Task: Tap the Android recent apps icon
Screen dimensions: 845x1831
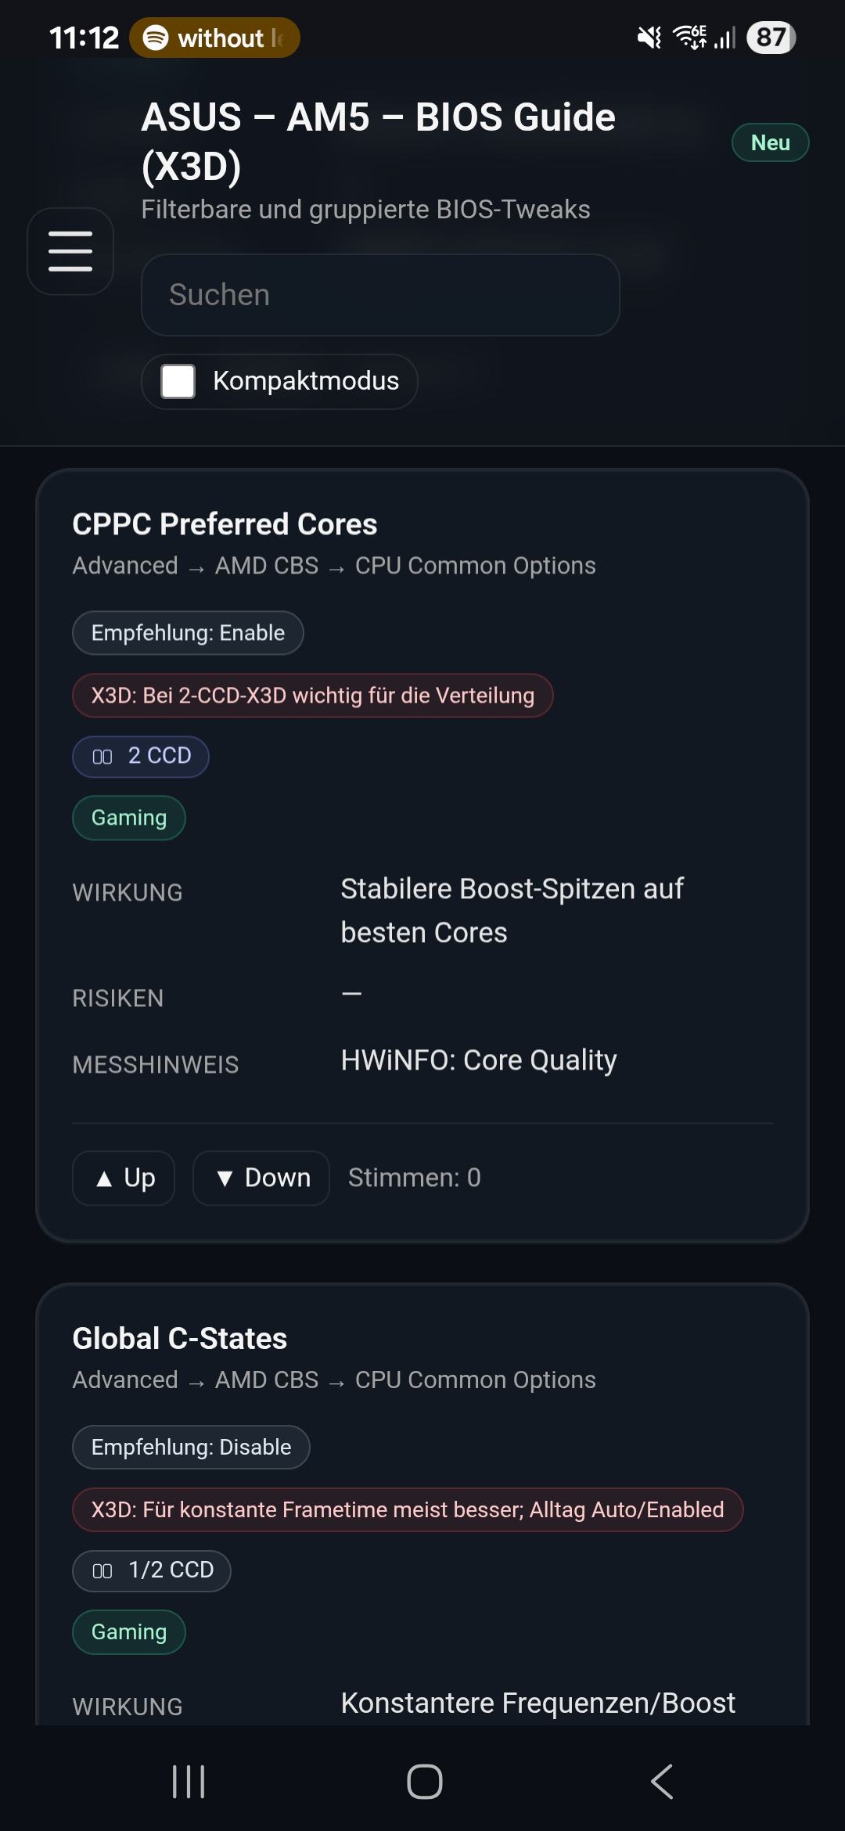Action: (189, 1782)
